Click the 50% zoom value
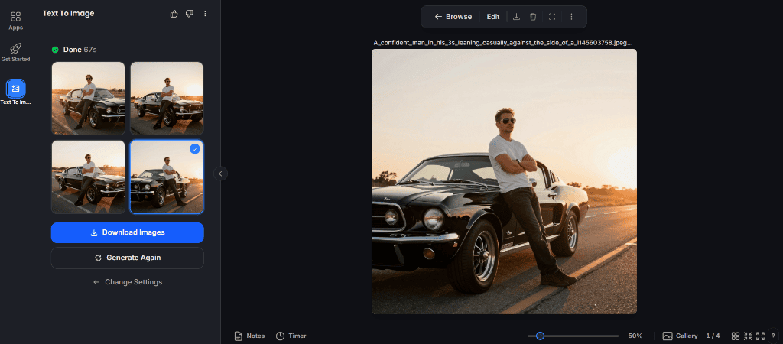Screen dimensions: 783x344 click(635, 336)
